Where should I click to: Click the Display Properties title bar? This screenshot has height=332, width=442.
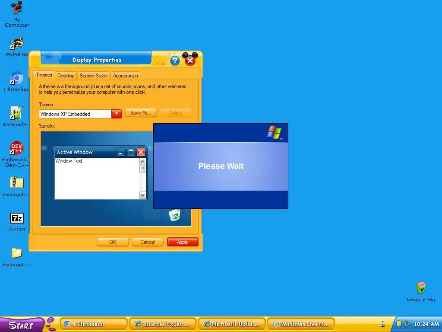(96, 60)
